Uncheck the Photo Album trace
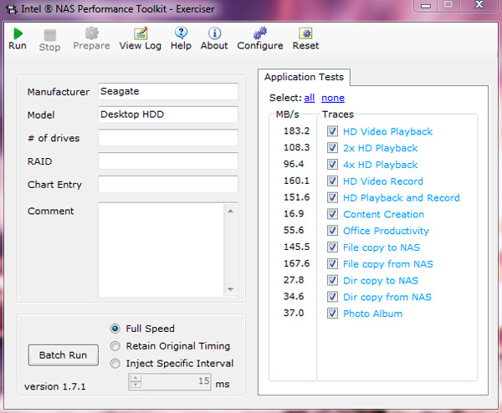 (x=332, y=314)
